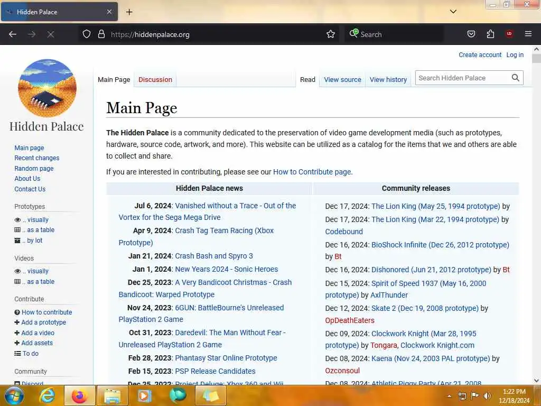Open the Pocket save icon
Image resolution: width=541 pixels, height=406 pixels.
(471, 34)
